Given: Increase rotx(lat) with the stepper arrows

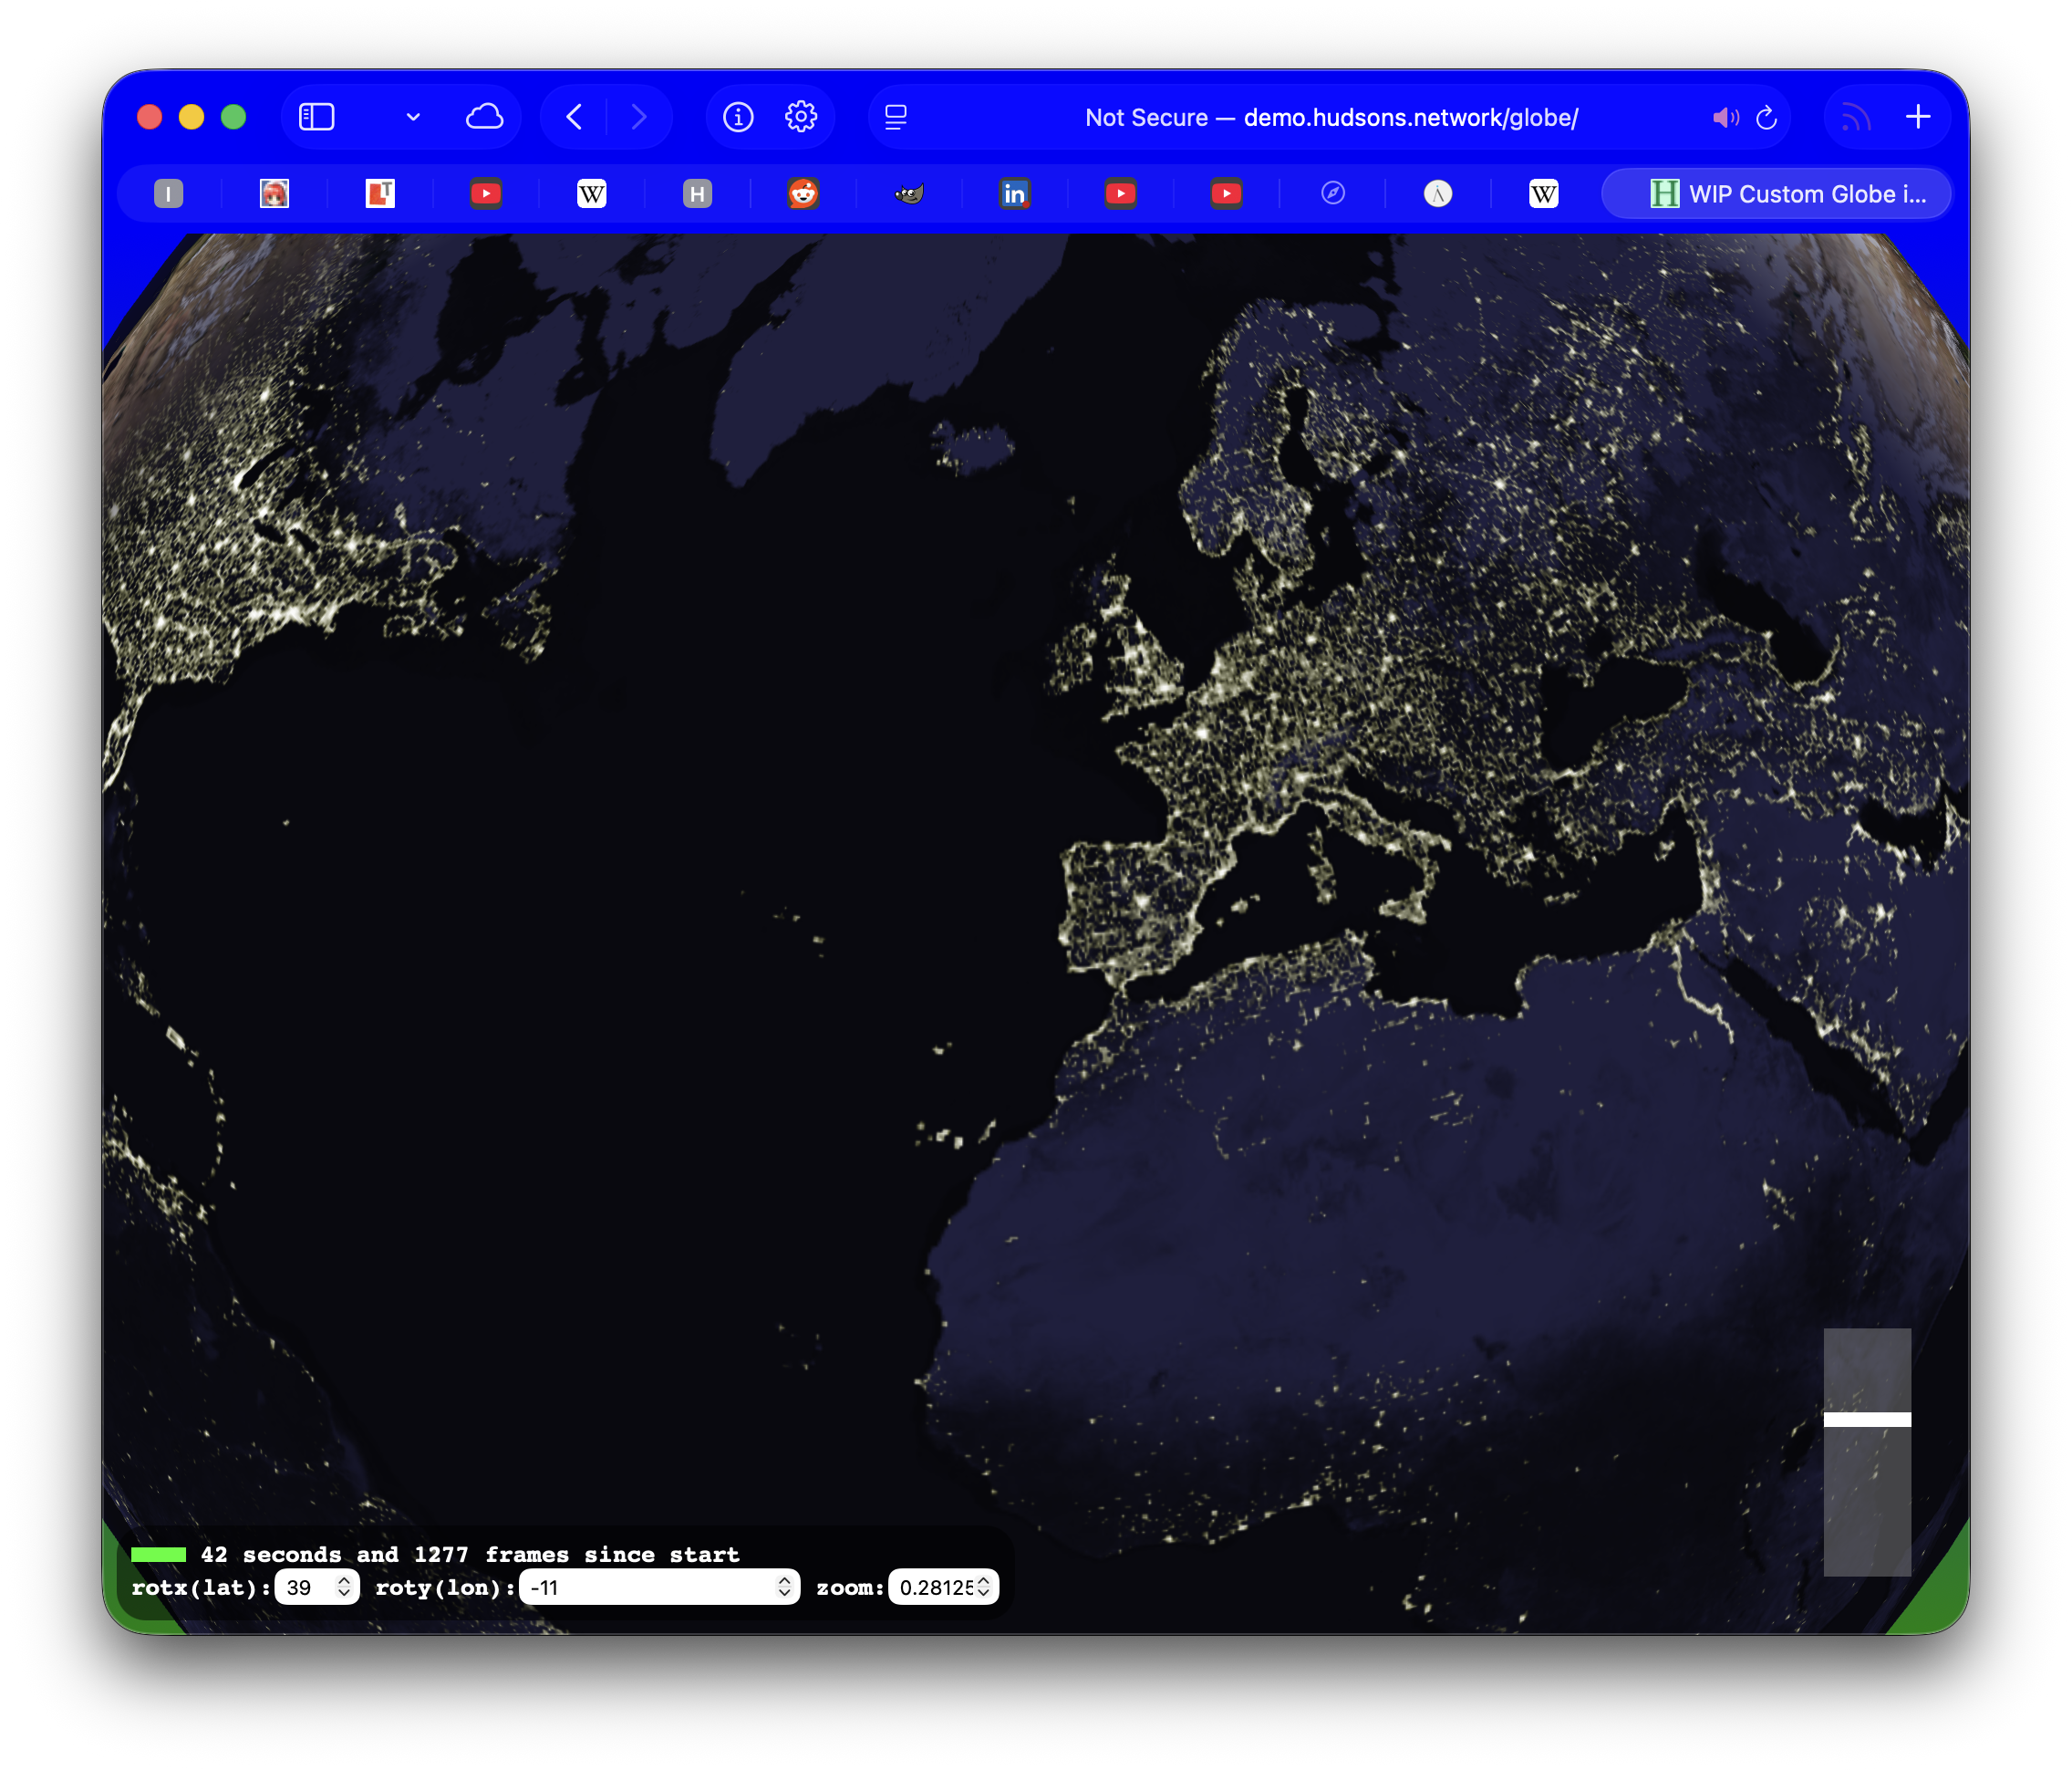Looking at the screenshot, I should click(343, 1581).
